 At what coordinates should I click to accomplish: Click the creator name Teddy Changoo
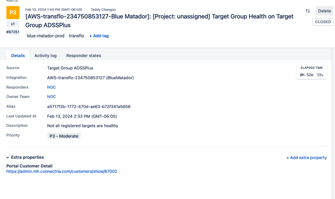pyautogui.click(x=103, y=10)
